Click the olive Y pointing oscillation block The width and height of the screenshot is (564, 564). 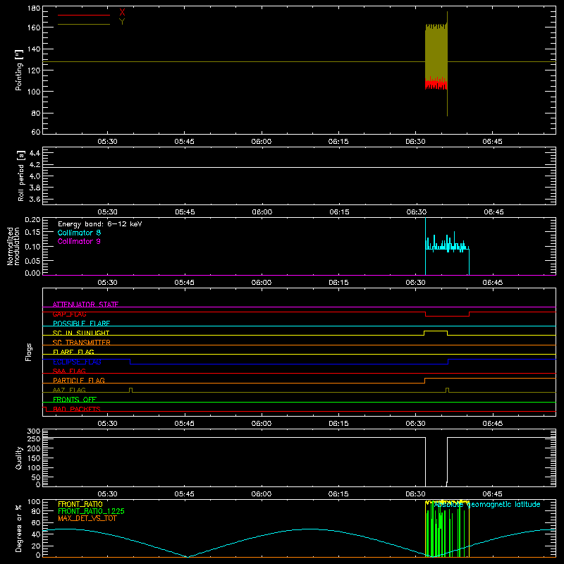(x=436, y=52)
